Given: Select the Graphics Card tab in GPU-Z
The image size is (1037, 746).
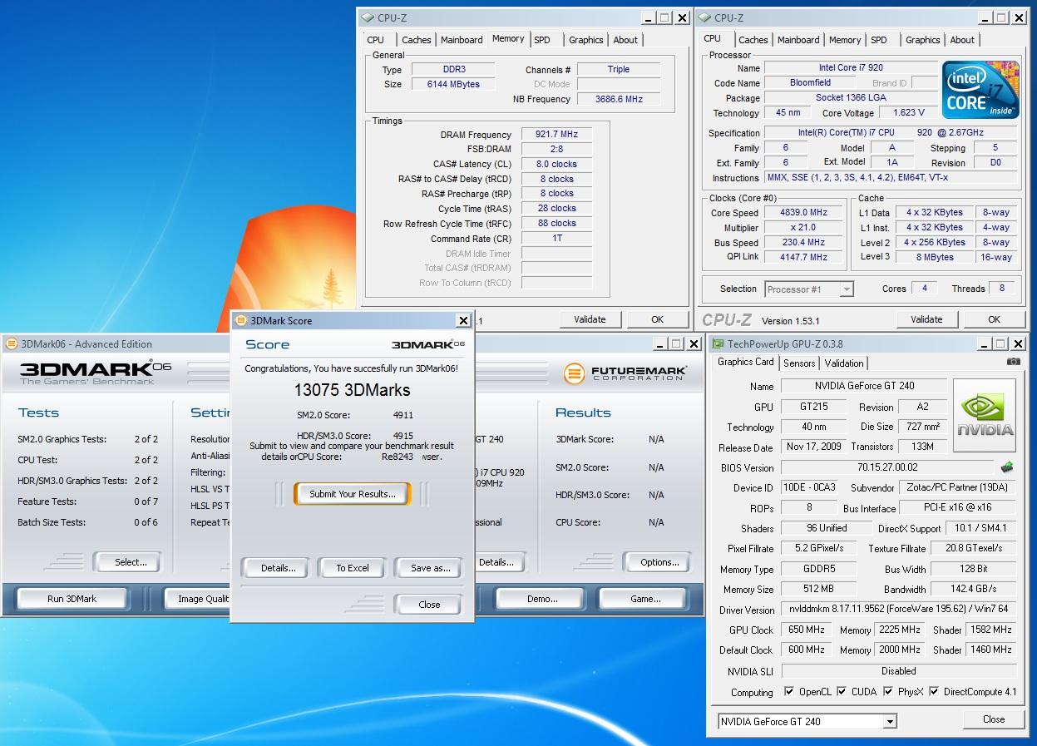Looking at the screenshot, I should click(745, 362).
